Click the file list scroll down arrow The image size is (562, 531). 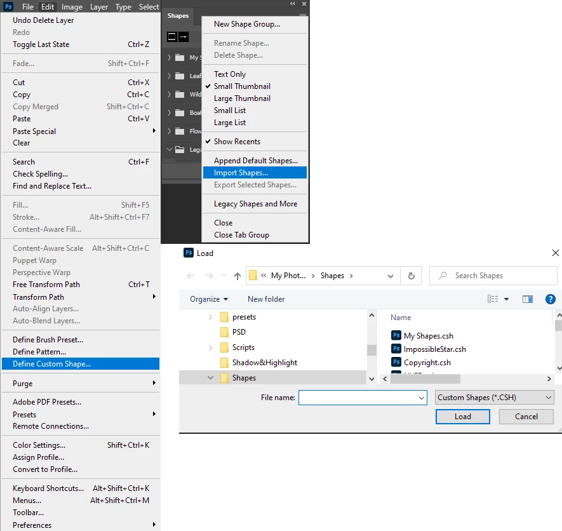pyautogui.click(x=558, y=368)
